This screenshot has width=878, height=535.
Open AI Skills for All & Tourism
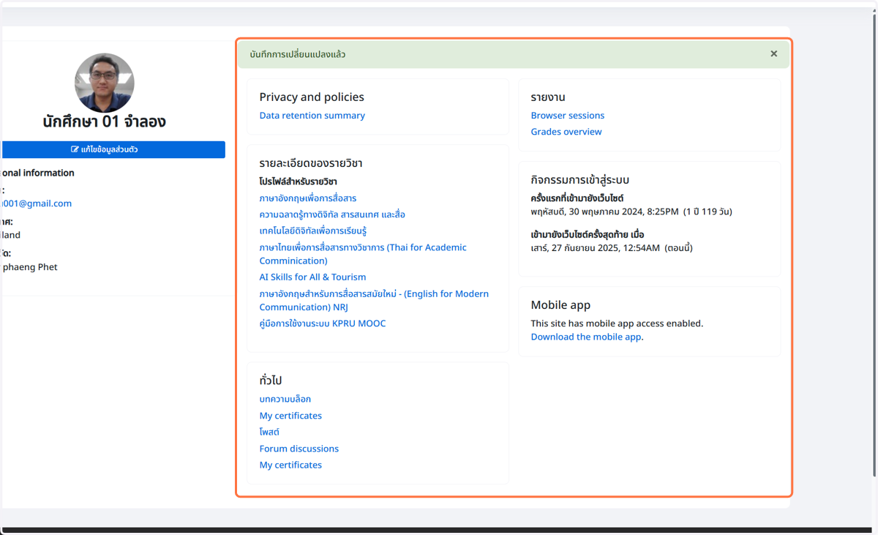(x=312, y=277)
